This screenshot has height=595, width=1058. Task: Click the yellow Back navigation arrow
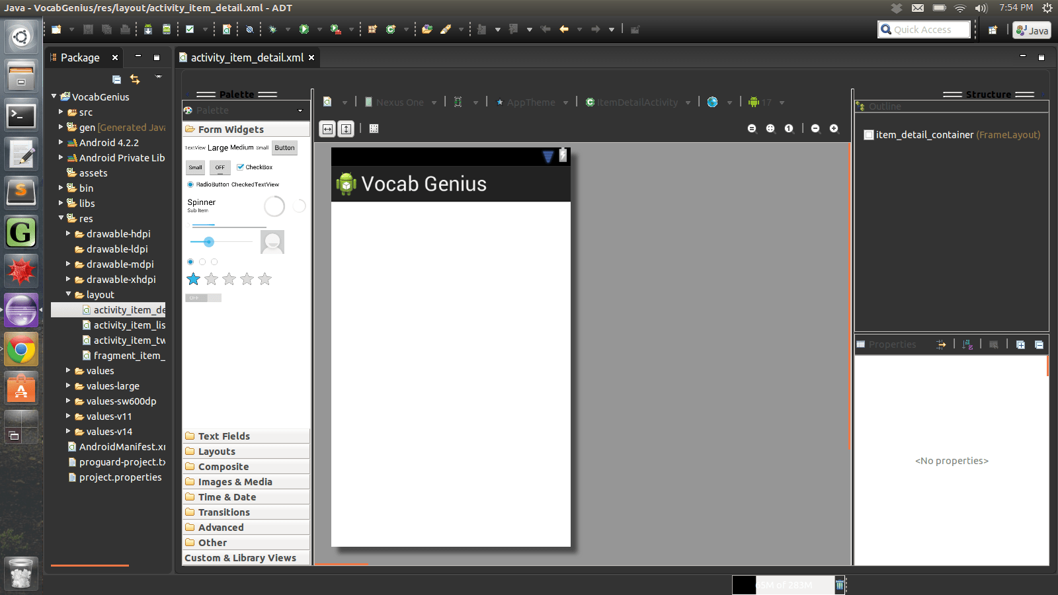(x=564, y=29)
